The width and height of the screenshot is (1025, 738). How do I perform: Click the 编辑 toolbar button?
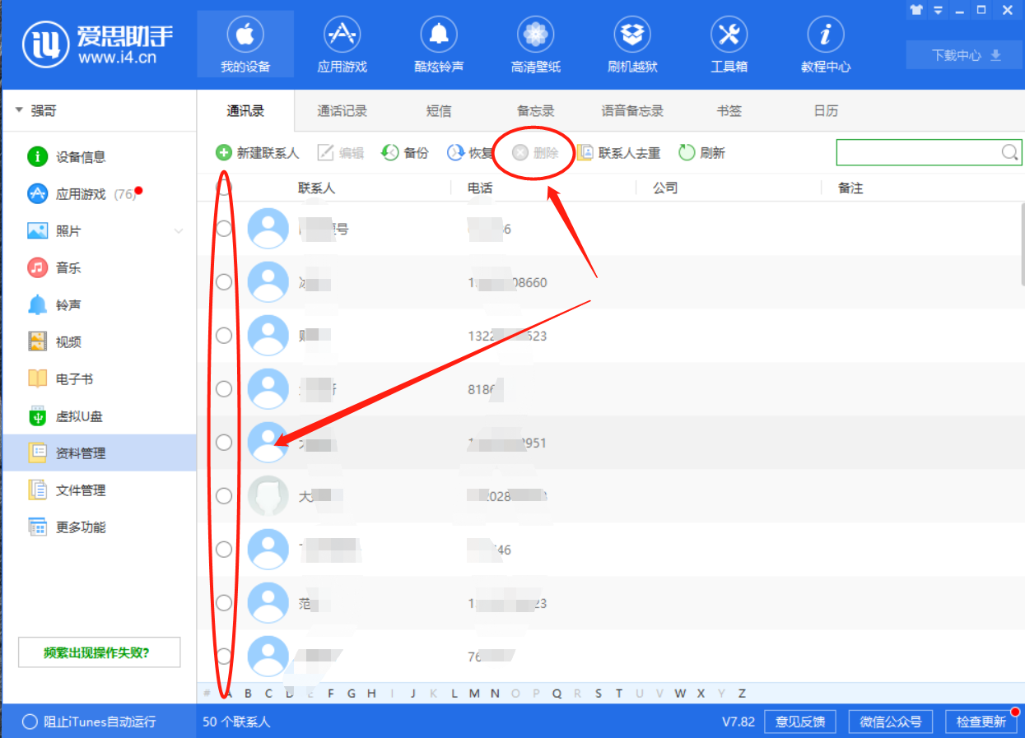pos(341,153)
